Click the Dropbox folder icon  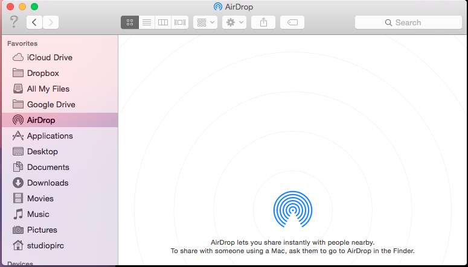pos(18,73)
